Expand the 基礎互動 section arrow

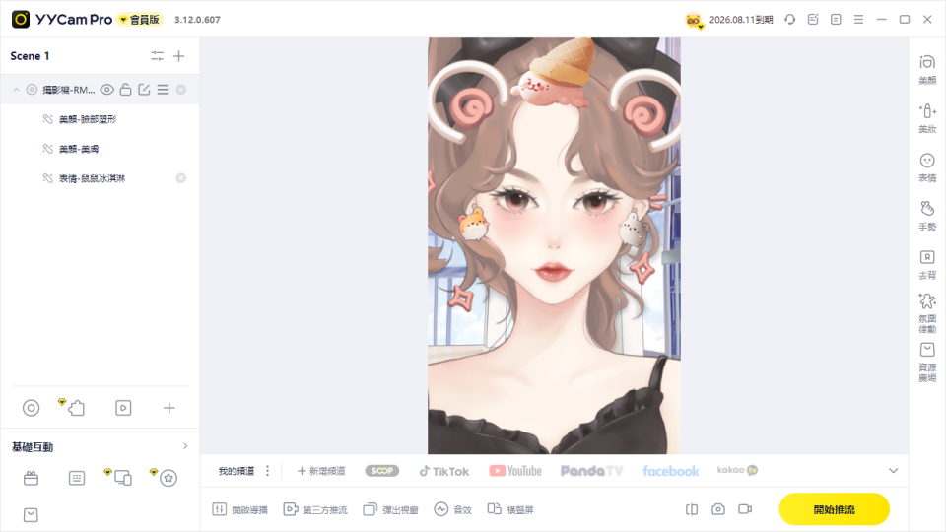(x=185, y=445)
